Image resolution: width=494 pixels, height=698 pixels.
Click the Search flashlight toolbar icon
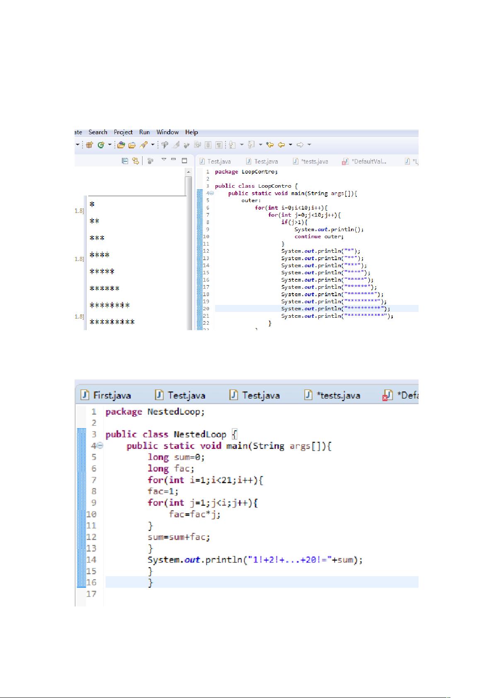[x=144, y=145]
